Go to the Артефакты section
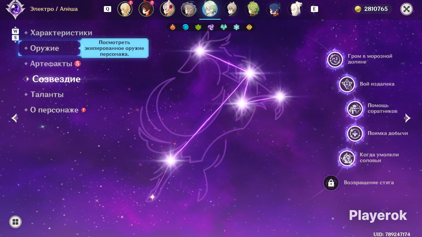This screenshot has width=422, height=237. [x=51, y=64]
